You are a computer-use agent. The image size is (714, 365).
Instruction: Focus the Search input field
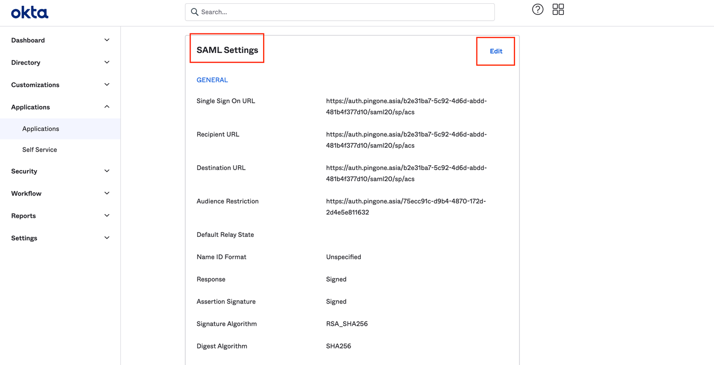345,12
